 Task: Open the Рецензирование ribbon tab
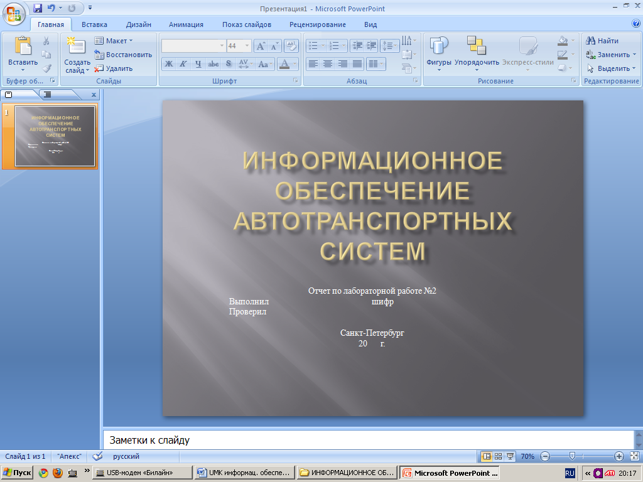[x=317, y=24]
